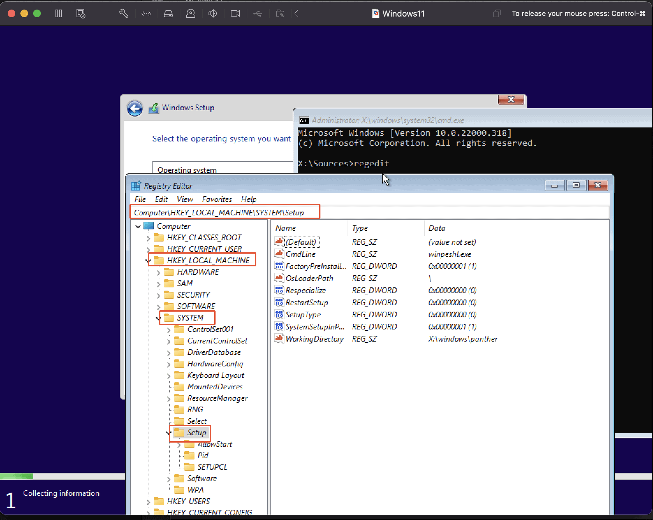Viewport: 653px width, 520px height.
Task: Expand the ControlSet001 key
Action: click(x=169, y=330)
